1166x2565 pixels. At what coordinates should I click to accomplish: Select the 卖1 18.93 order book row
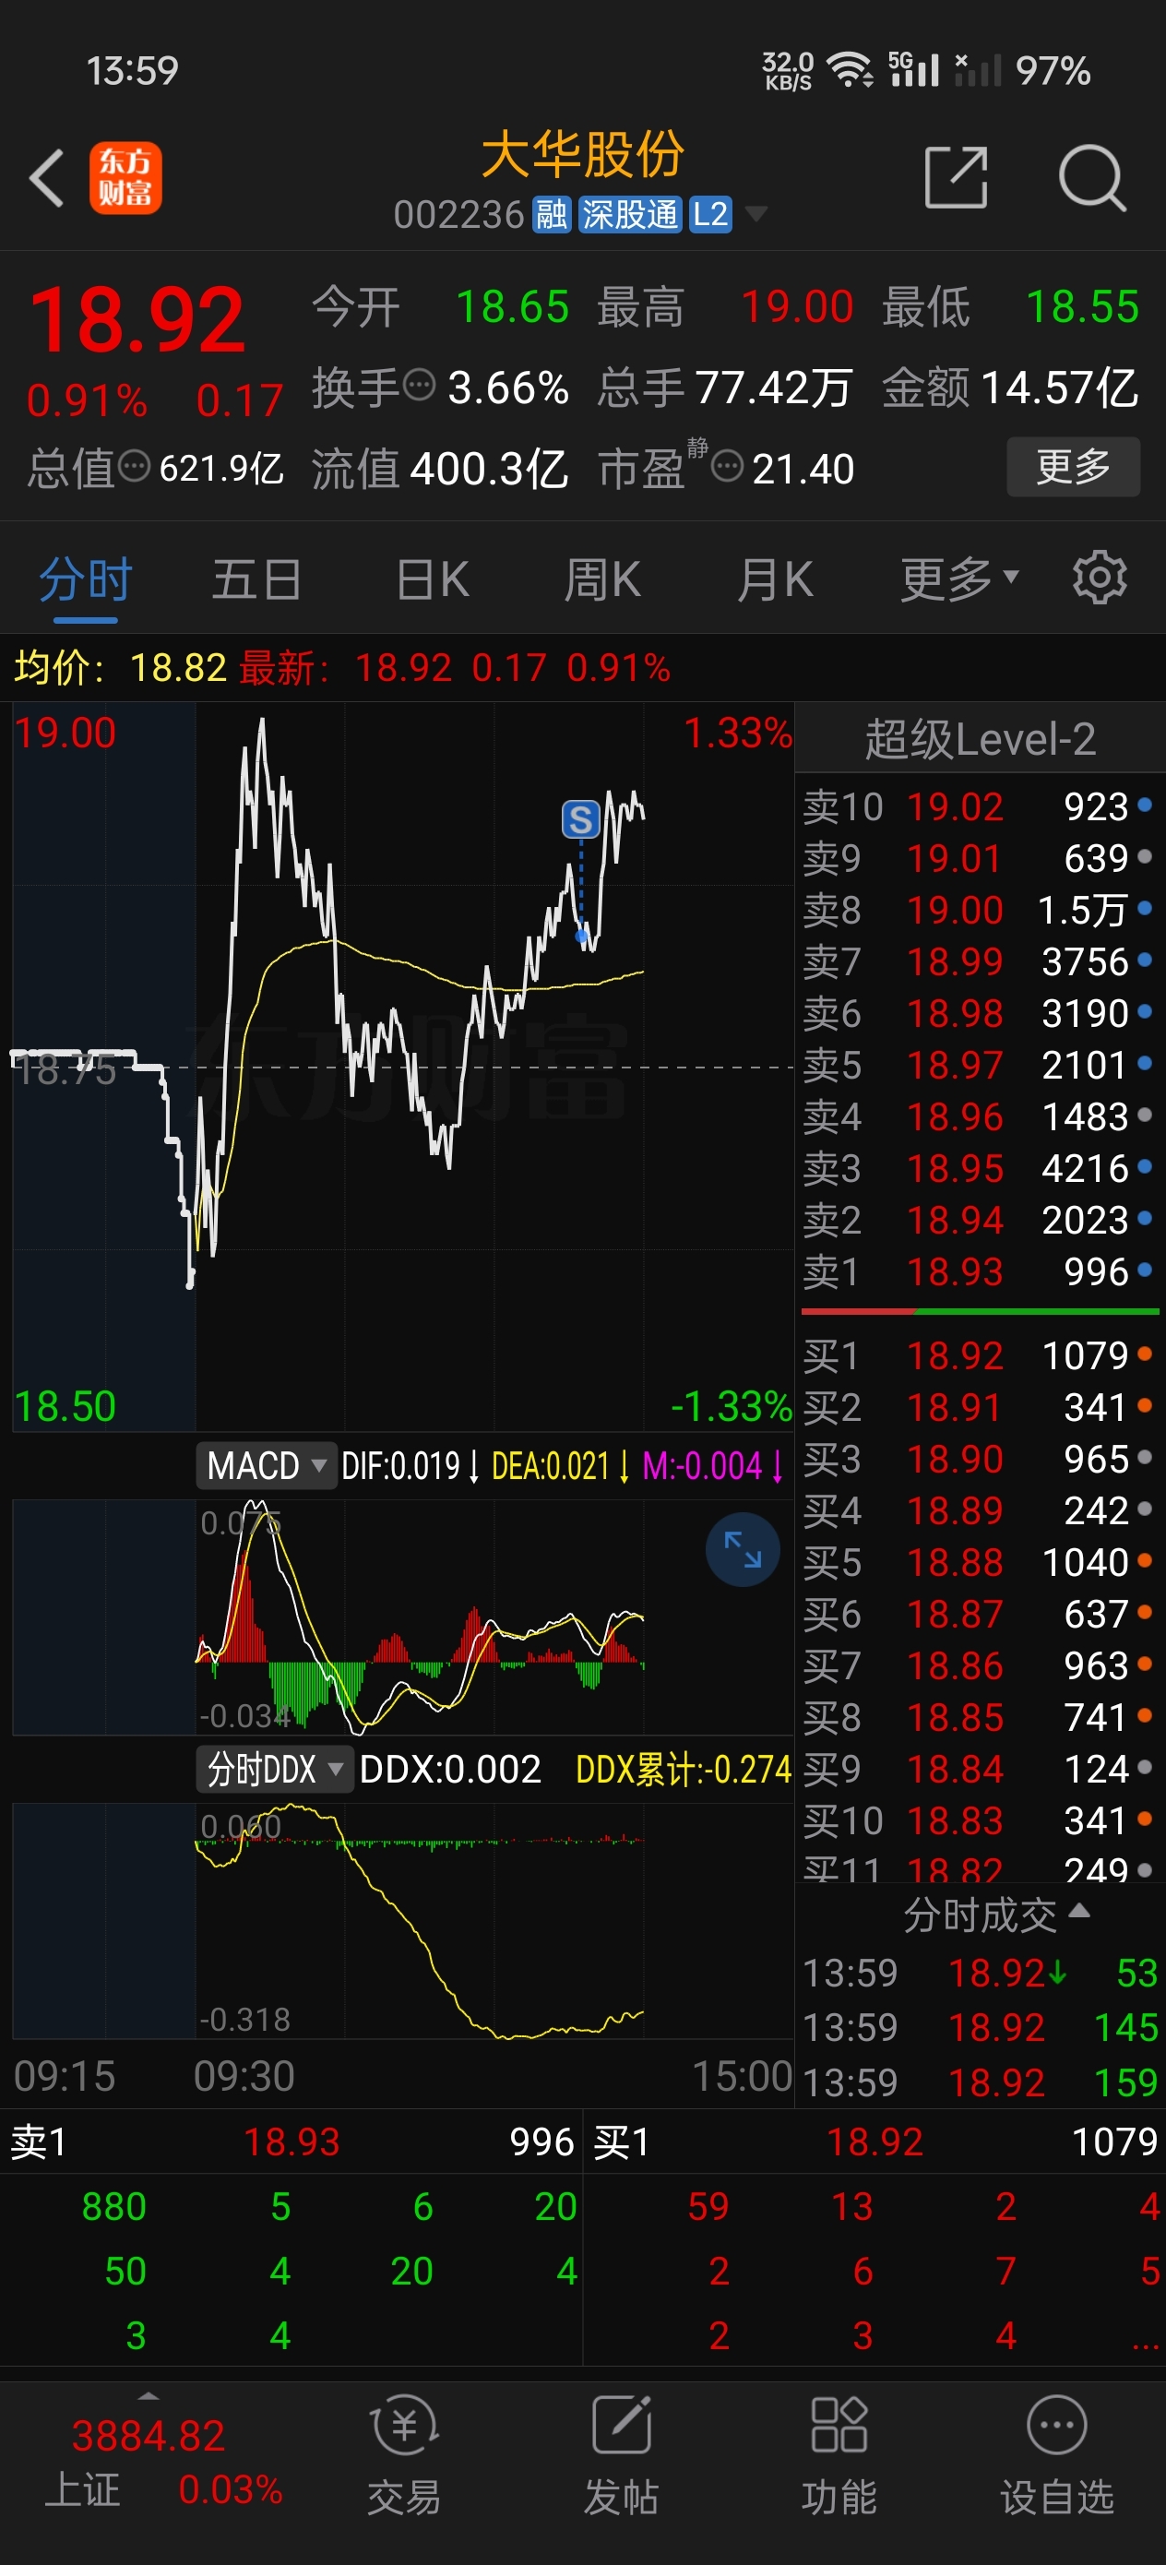click(x=979, y=1271)
